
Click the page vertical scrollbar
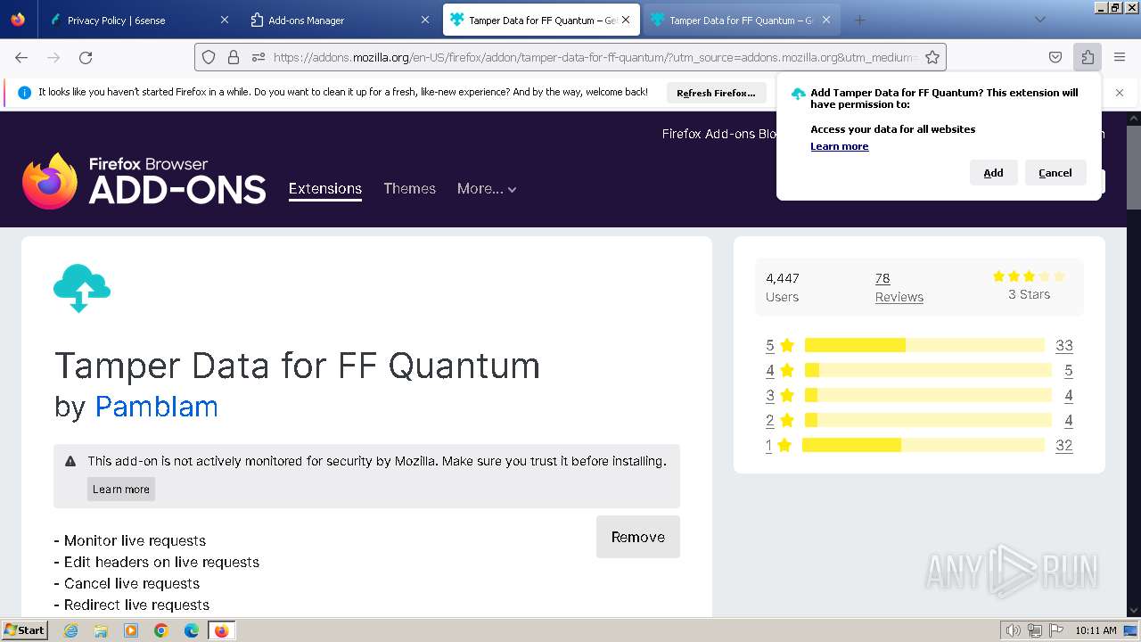1134,363
